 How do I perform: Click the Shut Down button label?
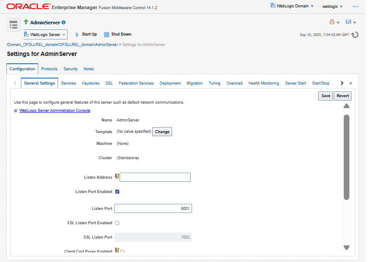tap(121, 34)
